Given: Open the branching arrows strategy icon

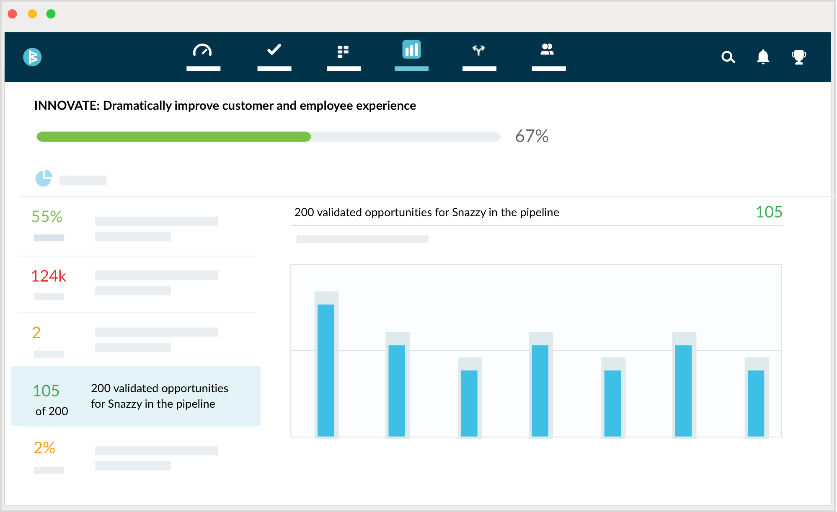Looking at the screenshot, I should click(479, 51).
